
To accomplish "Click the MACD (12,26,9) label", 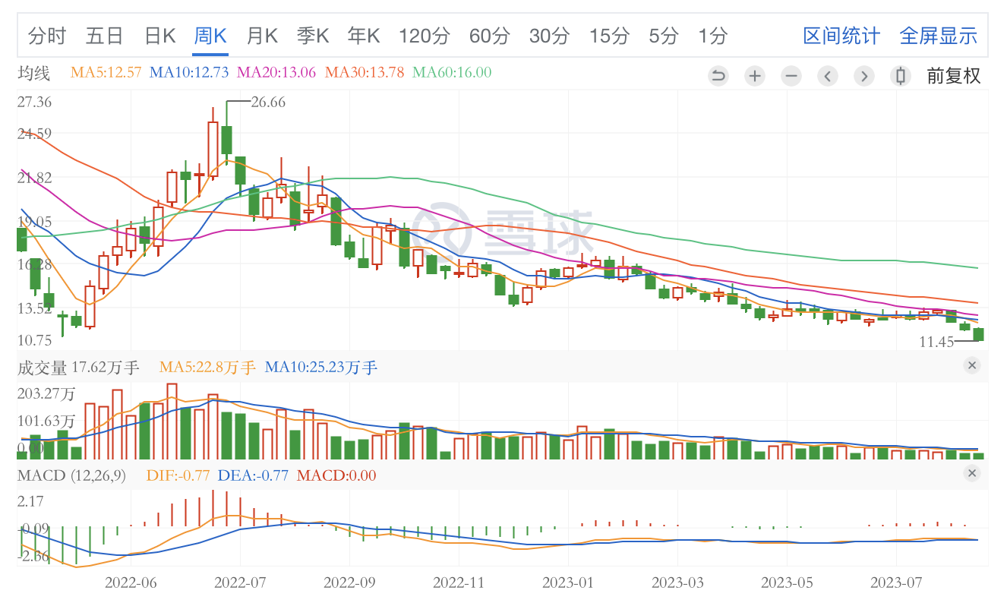I will [71, 476].
